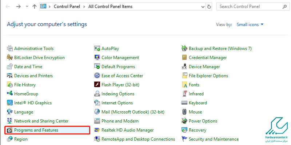Open the Mail (Microsoft Outlook) (32-bit) link
The width and height of the screenshot is (291, 145).
(x=133, y=112)
